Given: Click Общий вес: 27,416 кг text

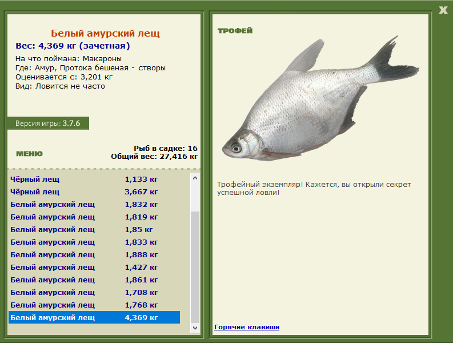Looking at the screenshot, I should pyautogui.click(x=154, y=157).
